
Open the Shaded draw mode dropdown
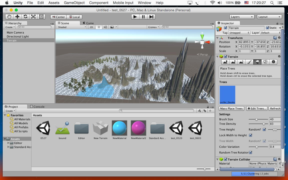[72, 27]
